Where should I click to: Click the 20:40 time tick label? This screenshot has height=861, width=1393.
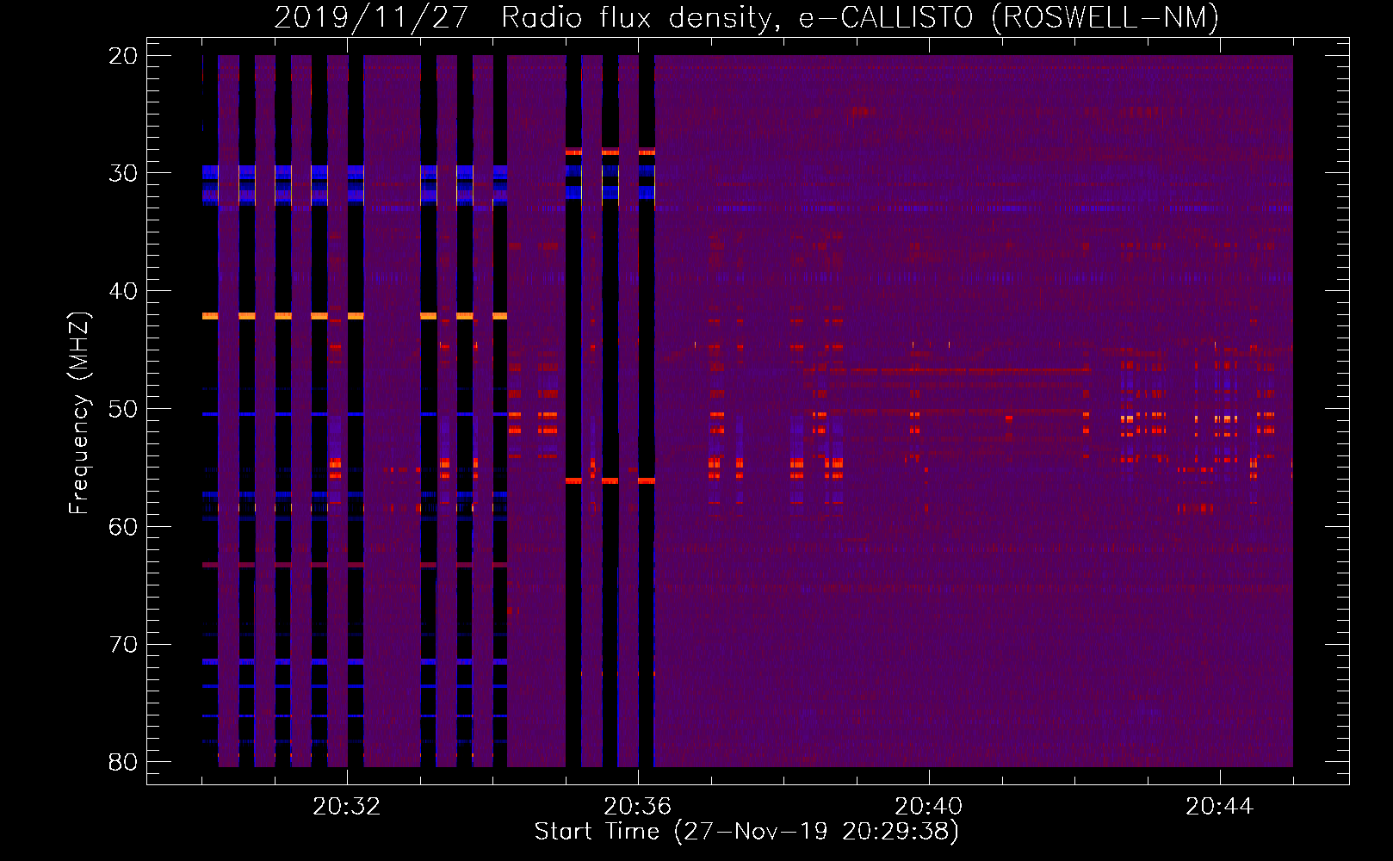coord(929,807)
